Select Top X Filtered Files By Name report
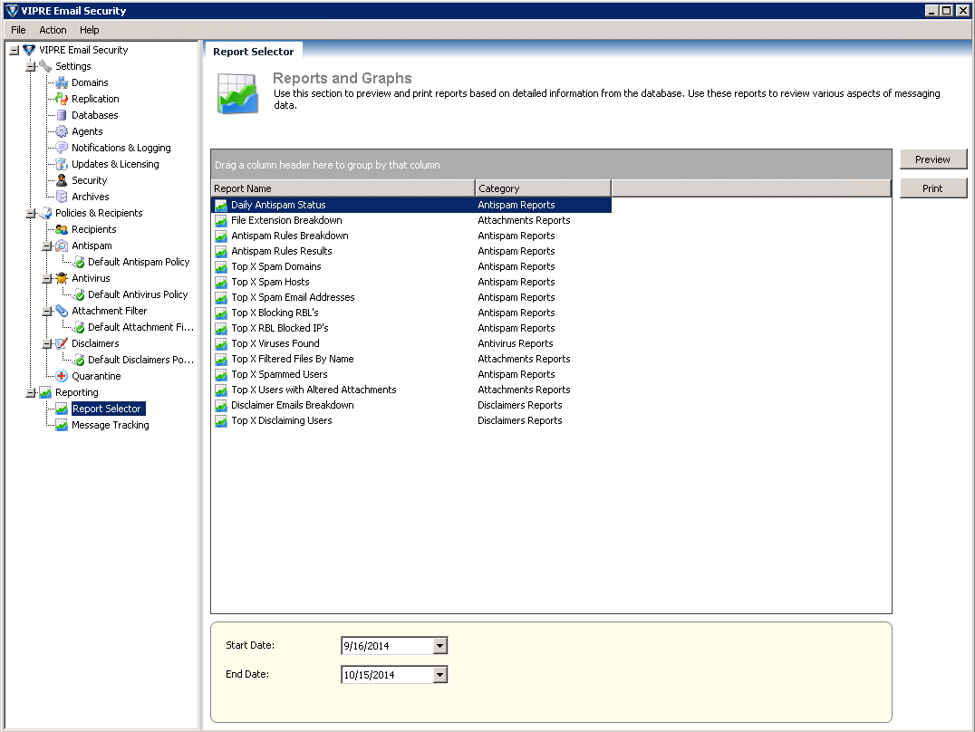The height and width of the screenshot is (732, 975). pos(411,359)
